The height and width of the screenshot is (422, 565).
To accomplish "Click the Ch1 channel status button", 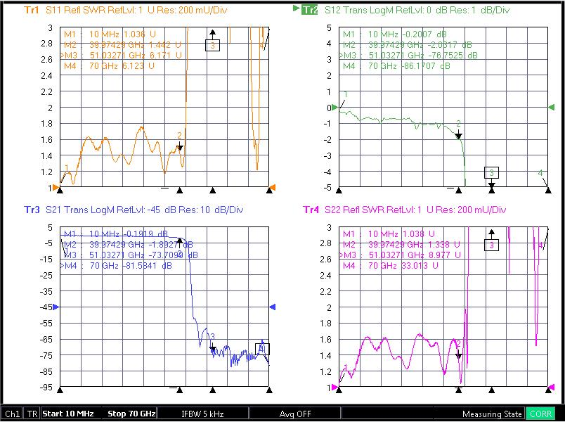I will (x=13, y=414).
